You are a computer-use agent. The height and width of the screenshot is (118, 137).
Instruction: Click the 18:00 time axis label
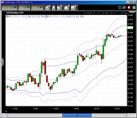(76, 109)
